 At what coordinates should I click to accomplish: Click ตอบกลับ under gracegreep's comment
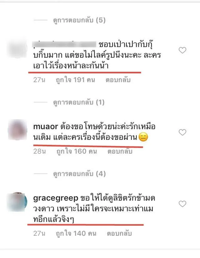tap(119, 234)
